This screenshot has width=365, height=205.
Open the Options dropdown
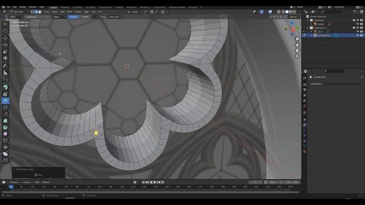point(294,17)
